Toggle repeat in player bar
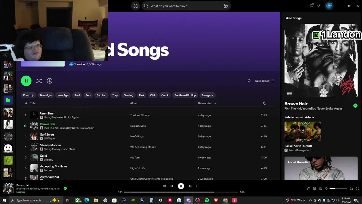This screenshot has width=362, height=204. click(198, 186)
